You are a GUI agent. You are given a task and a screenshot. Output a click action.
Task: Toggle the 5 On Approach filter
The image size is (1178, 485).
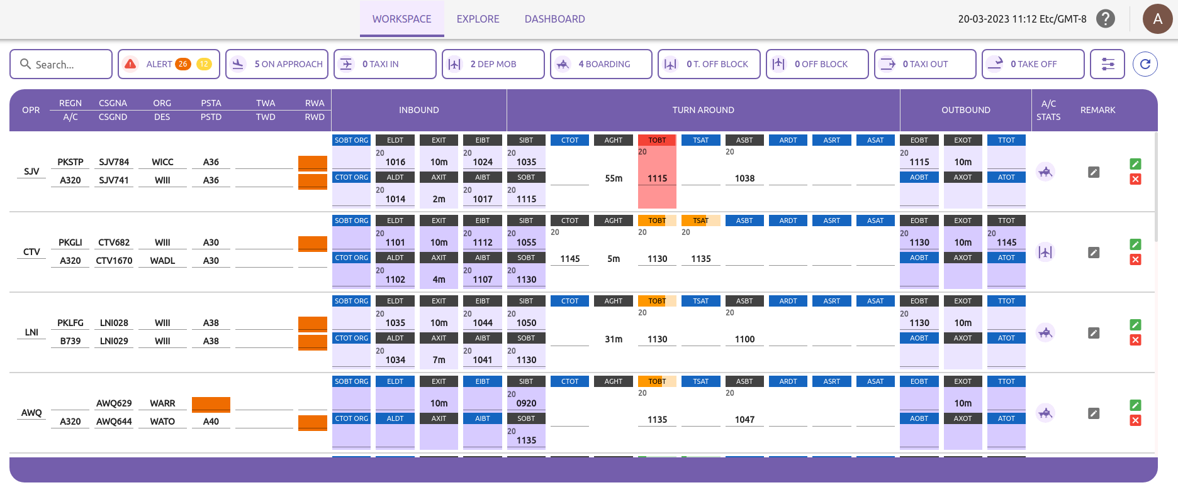277,64
